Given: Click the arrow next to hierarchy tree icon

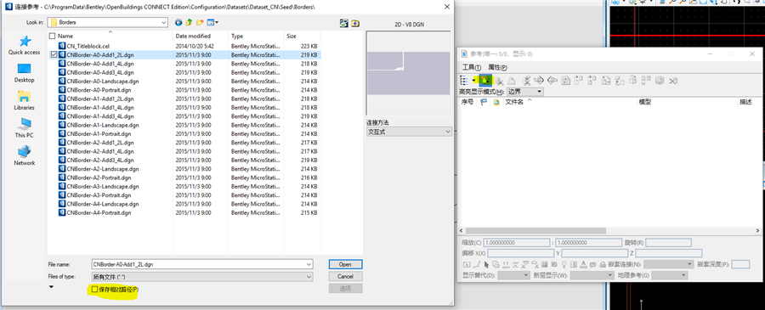Looking at the screenshot, I should pos(473,81).
